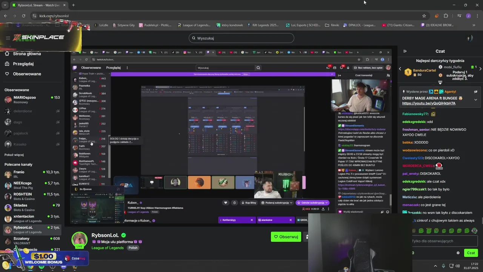Open the media control toolbar icon
This screenshot has height=272, width=483.
click(x=459, y=16)
